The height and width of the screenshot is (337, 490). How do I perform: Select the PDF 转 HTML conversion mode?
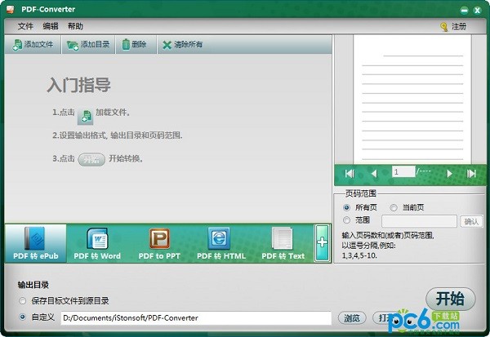click(221, 243)
